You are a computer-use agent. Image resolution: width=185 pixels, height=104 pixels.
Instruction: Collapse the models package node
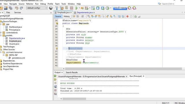click(1, 35)
